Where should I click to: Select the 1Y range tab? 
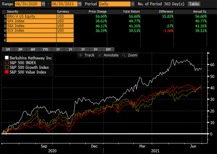58,50
